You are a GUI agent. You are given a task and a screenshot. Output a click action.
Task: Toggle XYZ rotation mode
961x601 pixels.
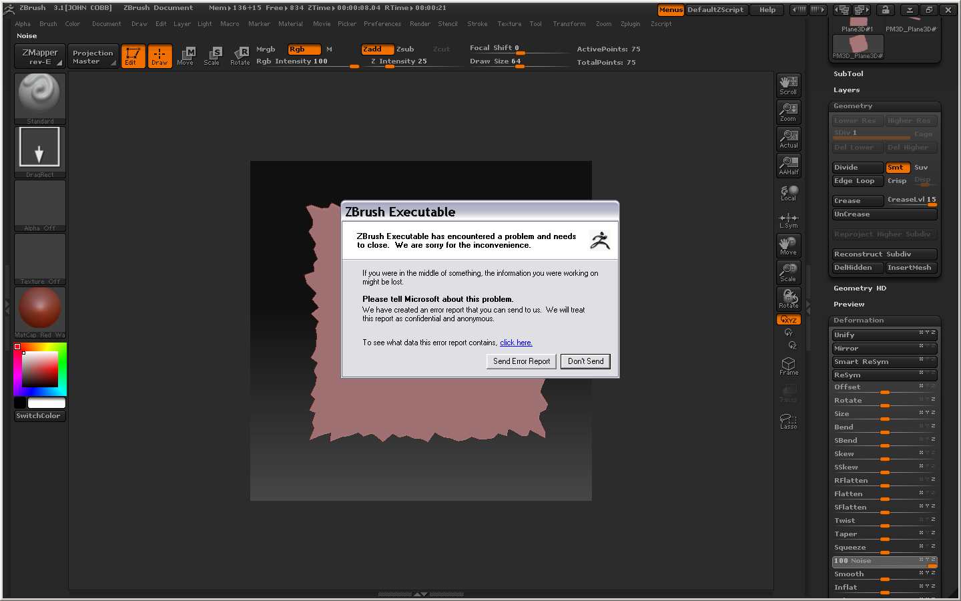789,320
